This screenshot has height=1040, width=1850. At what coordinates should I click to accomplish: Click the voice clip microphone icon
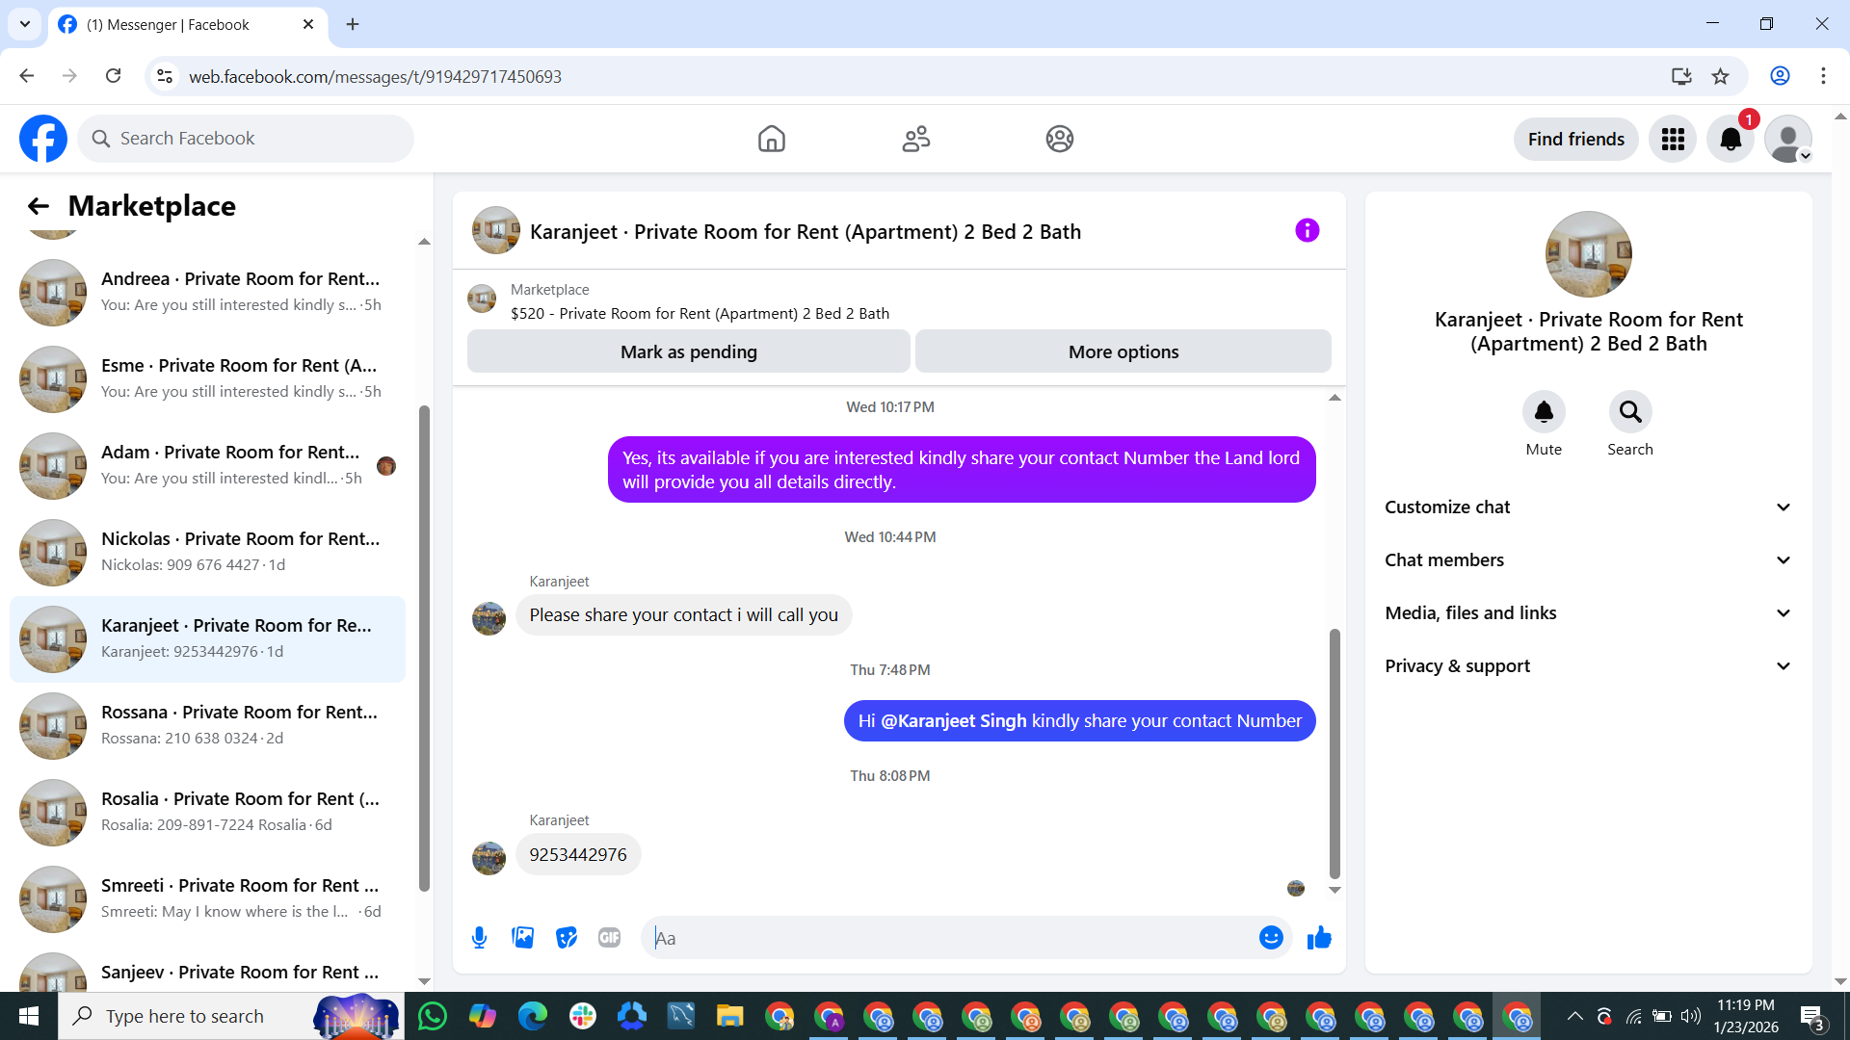[479, 938]
